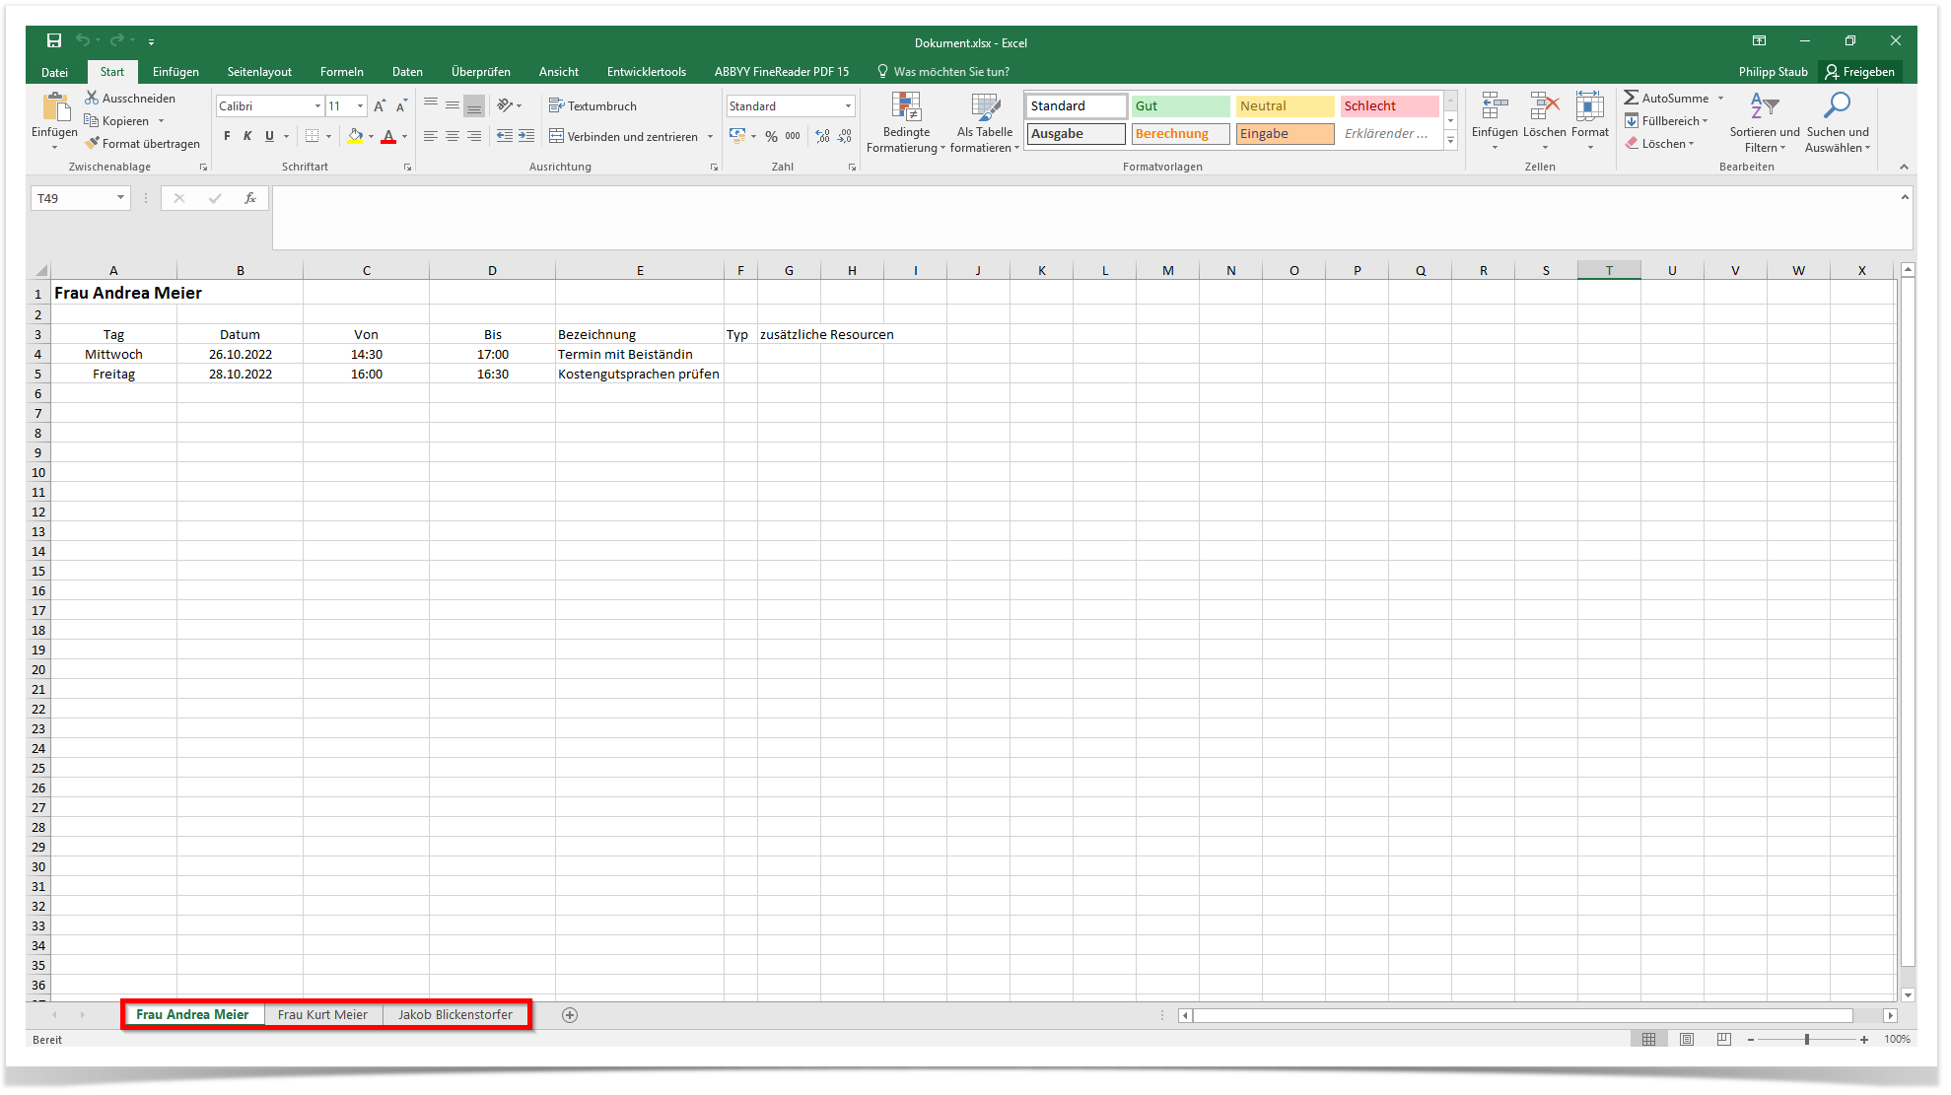
Task: Switch to Seitenlayout view in status bar
Action: click(1687, 1040)
